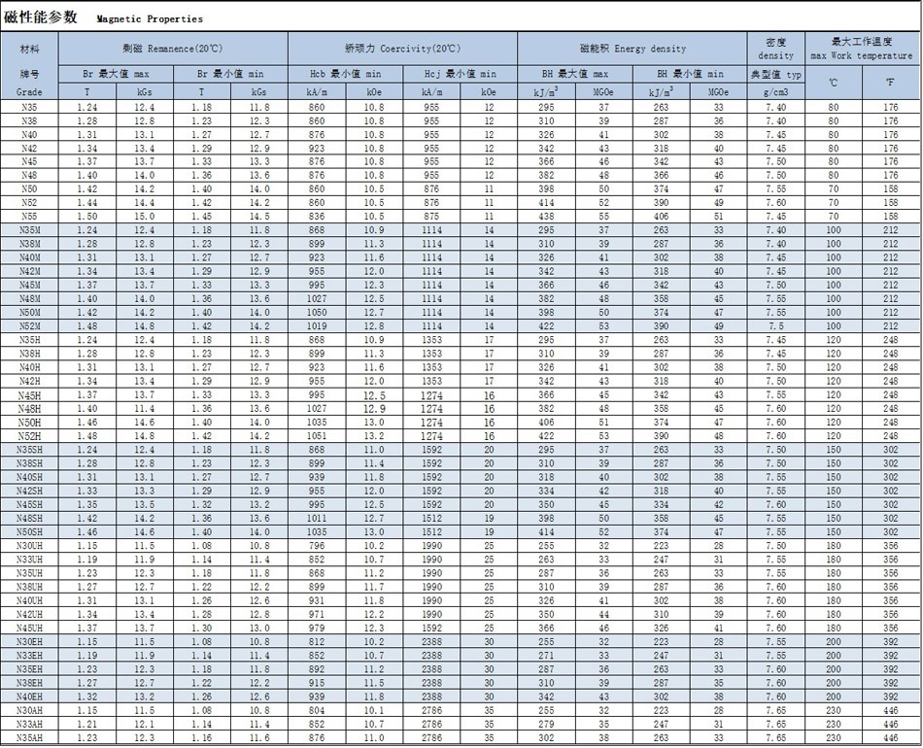Select the max Work temperature header
Screen dimensions: 923x748
click(862, 49)
